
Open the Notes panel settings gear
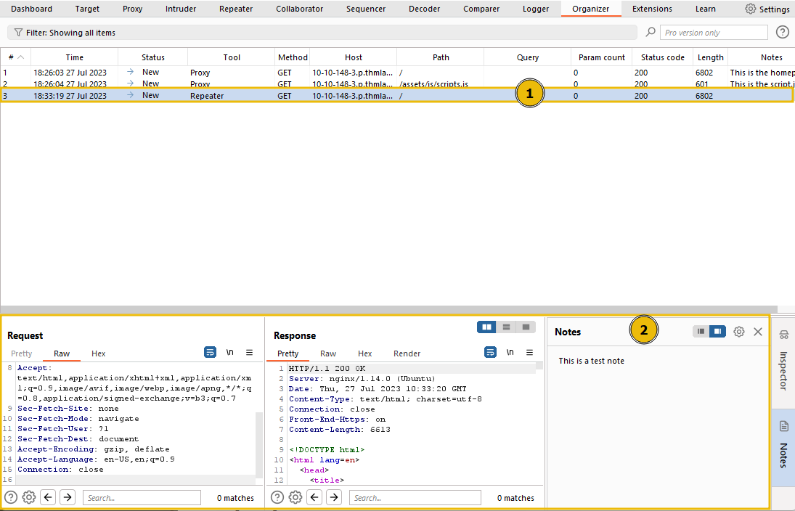coord(738,332)
